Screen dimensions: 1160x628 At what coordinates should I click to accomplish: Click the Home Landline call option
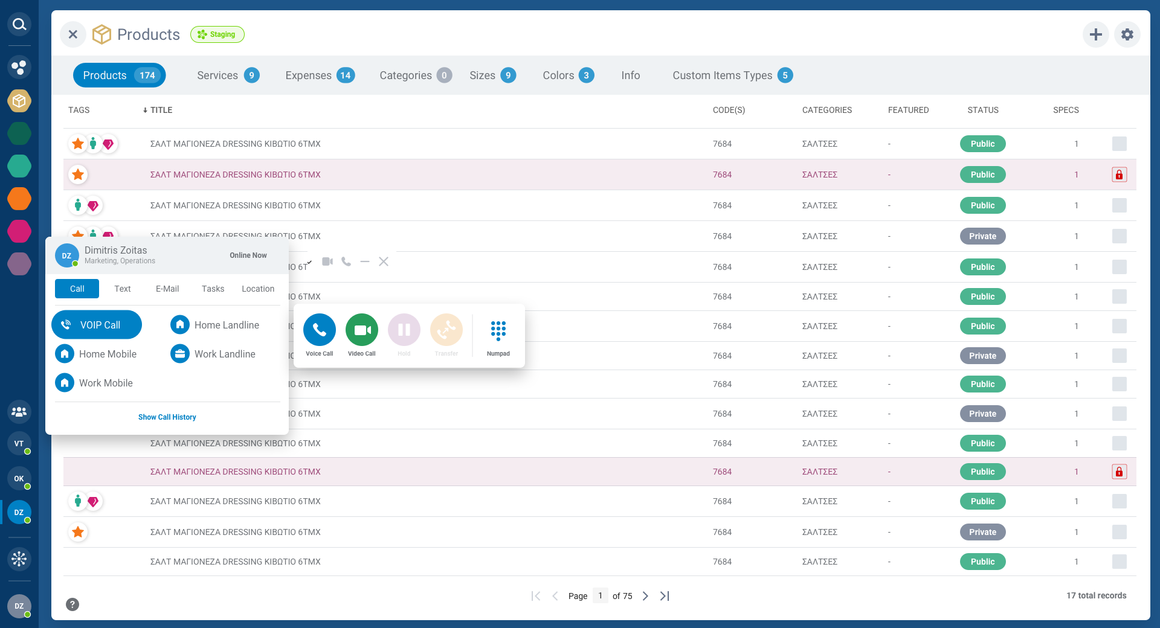coord(215,324)
